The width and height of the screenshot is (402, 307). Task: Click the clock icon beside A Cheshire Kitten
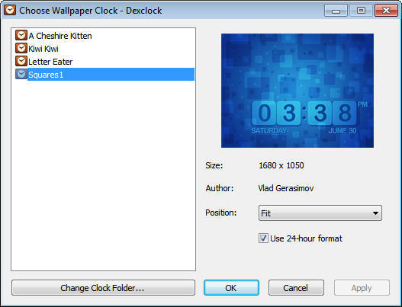pos(21,35)
